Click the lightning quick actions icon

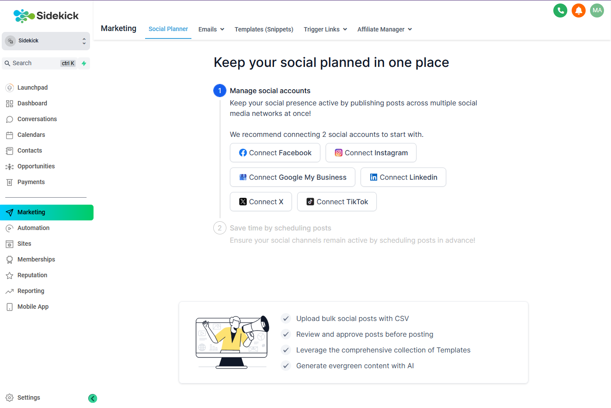(84, 63)
